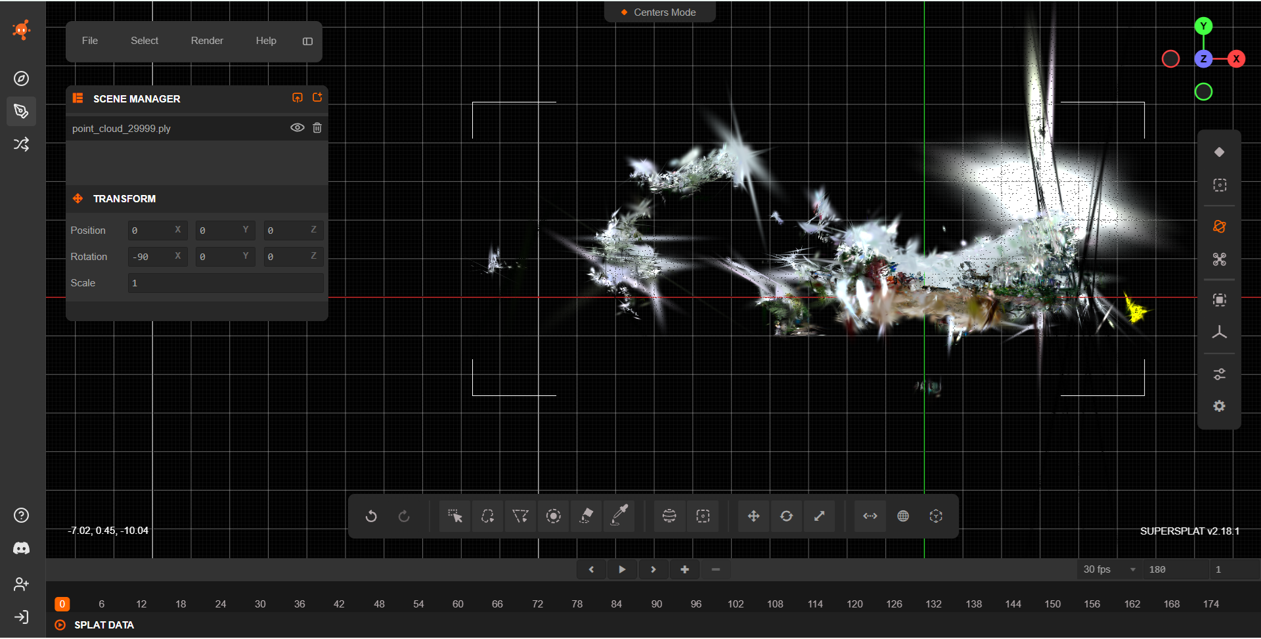Viewport: 1261px width, 639px height.
Task: Open help question mark in sidebar
Action: point(22,516)
